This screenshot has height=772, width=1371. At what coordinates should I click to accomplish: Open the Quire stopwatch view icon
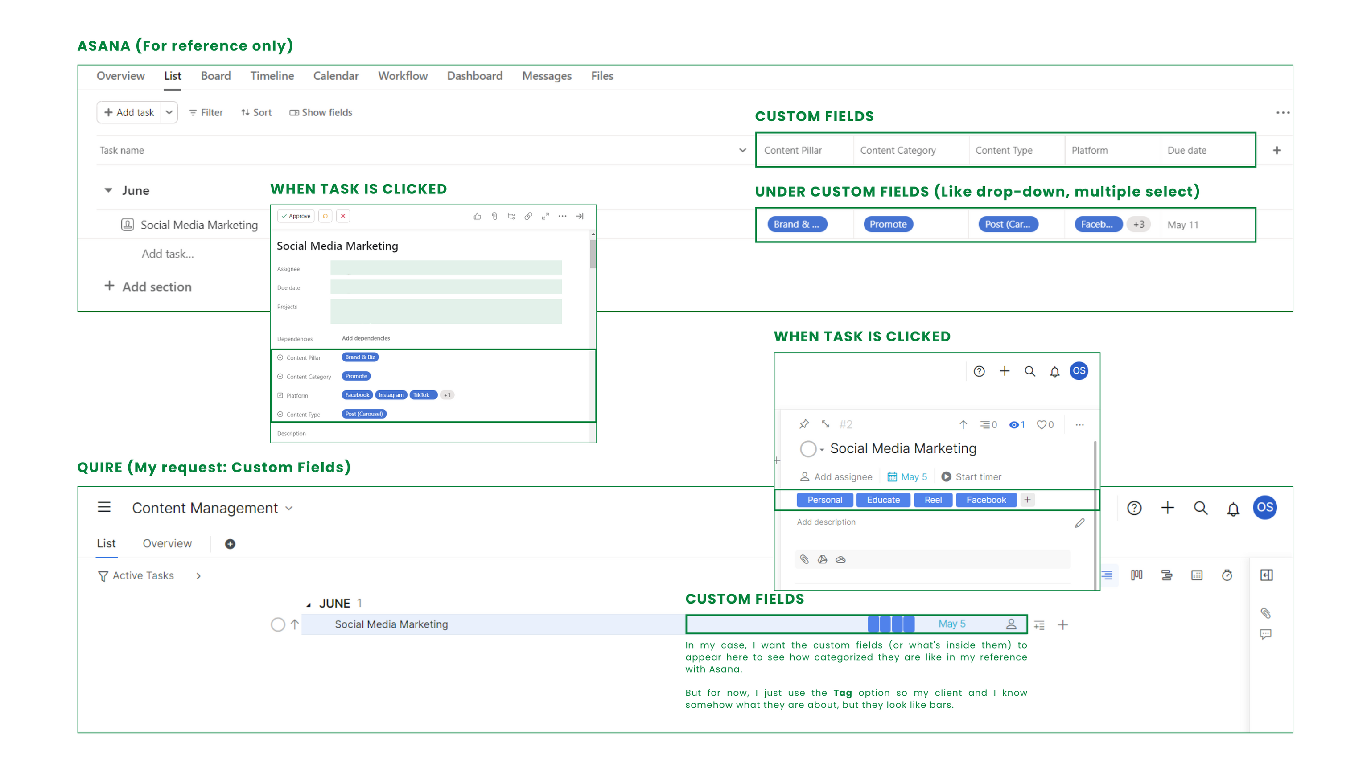[x=1227, y=575]
